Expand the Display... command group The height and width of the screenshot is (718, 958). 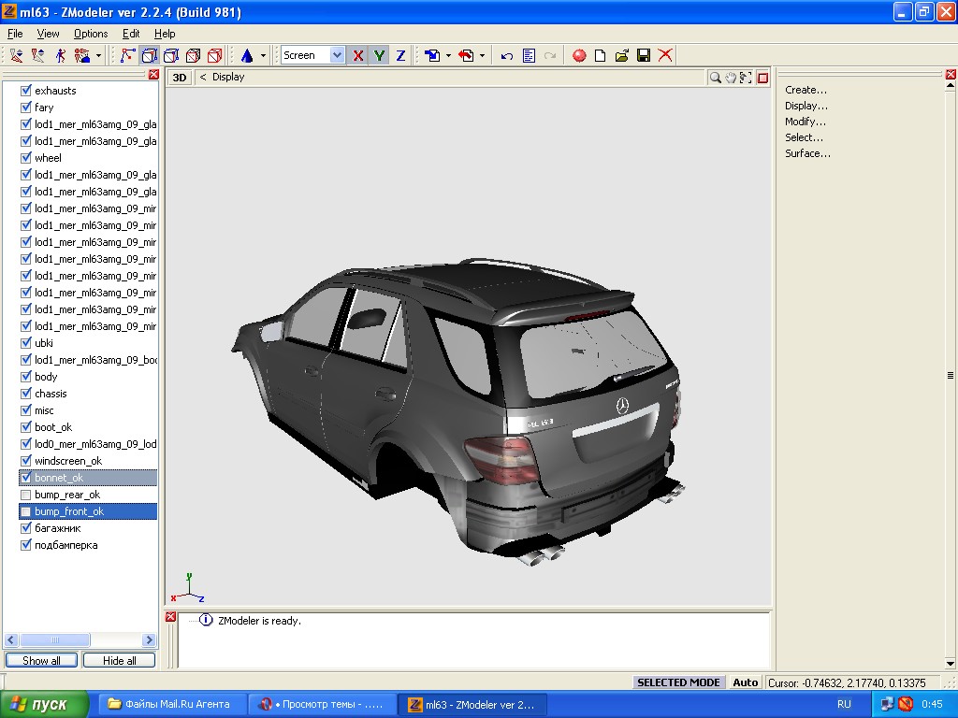806,106
